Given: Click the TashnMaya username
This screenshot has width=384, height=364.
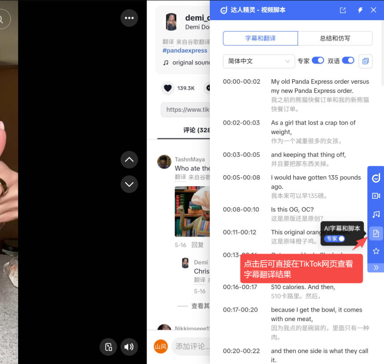Looking at the screenshot, I should (x=190, y=159).
